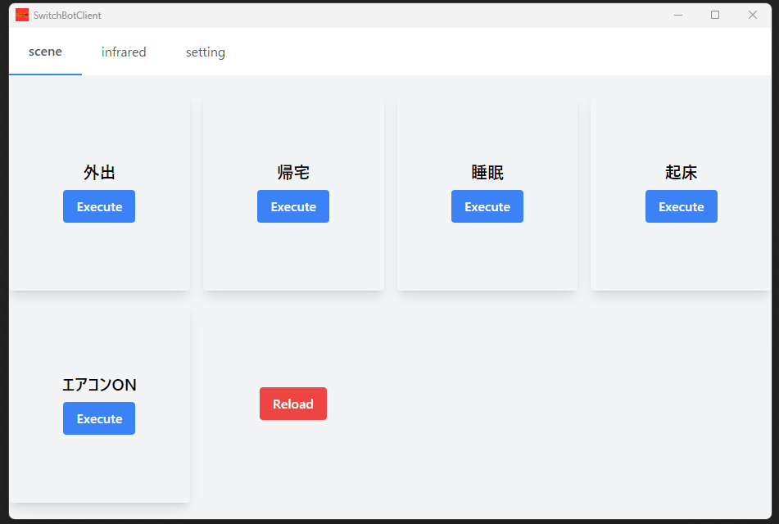
Task: Select the scene tab
Action: point(45,52)
